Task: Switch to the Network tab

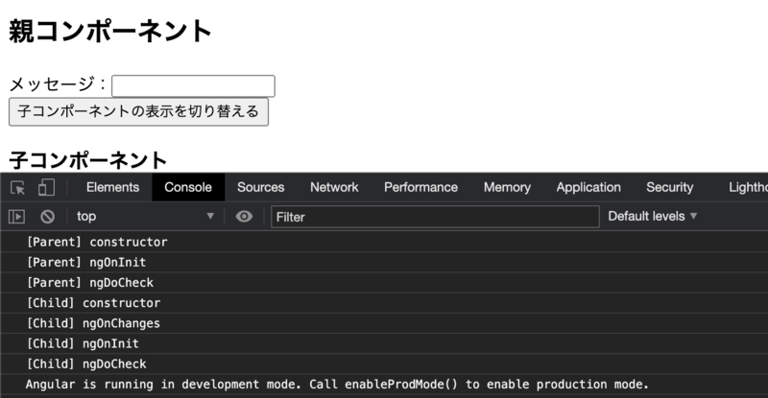Action: tap(334, 188)
